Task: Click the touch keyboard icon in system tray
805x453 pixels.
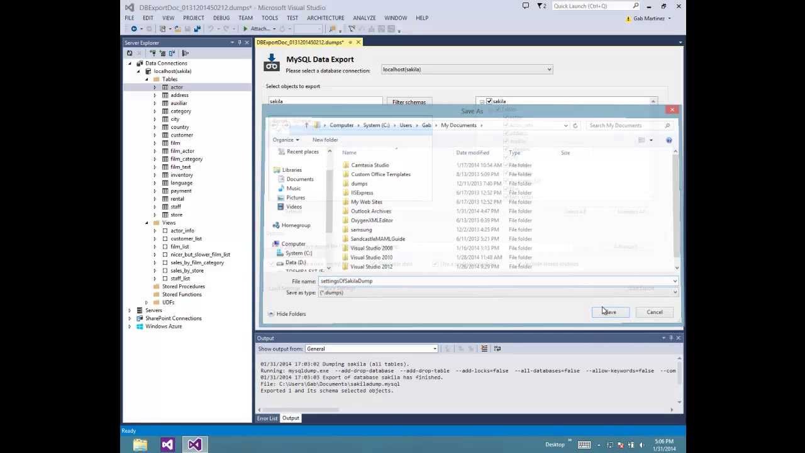Action: pos(584,444)
